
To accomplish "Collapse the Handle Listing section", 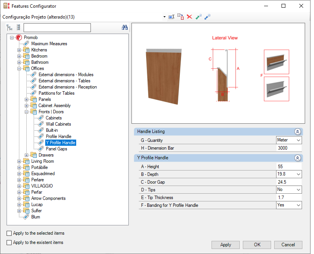I will point(297,131).
